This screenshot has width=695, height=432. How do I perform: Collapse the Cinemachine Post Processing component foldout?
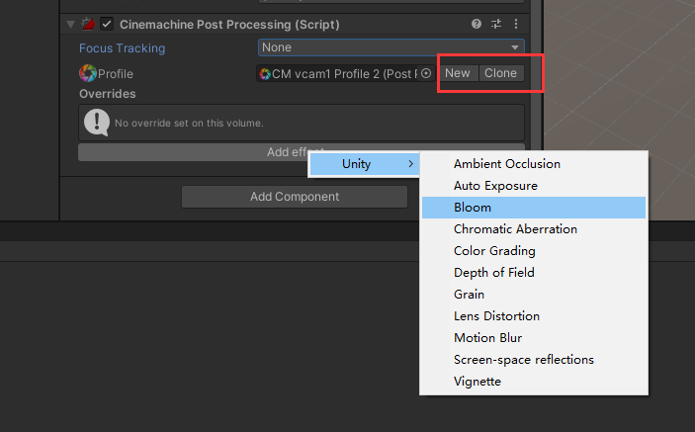pyautogui.click(x=70, y=25)
